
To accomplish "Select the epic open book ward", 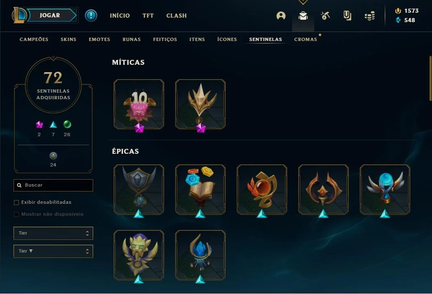I will 200,190.
